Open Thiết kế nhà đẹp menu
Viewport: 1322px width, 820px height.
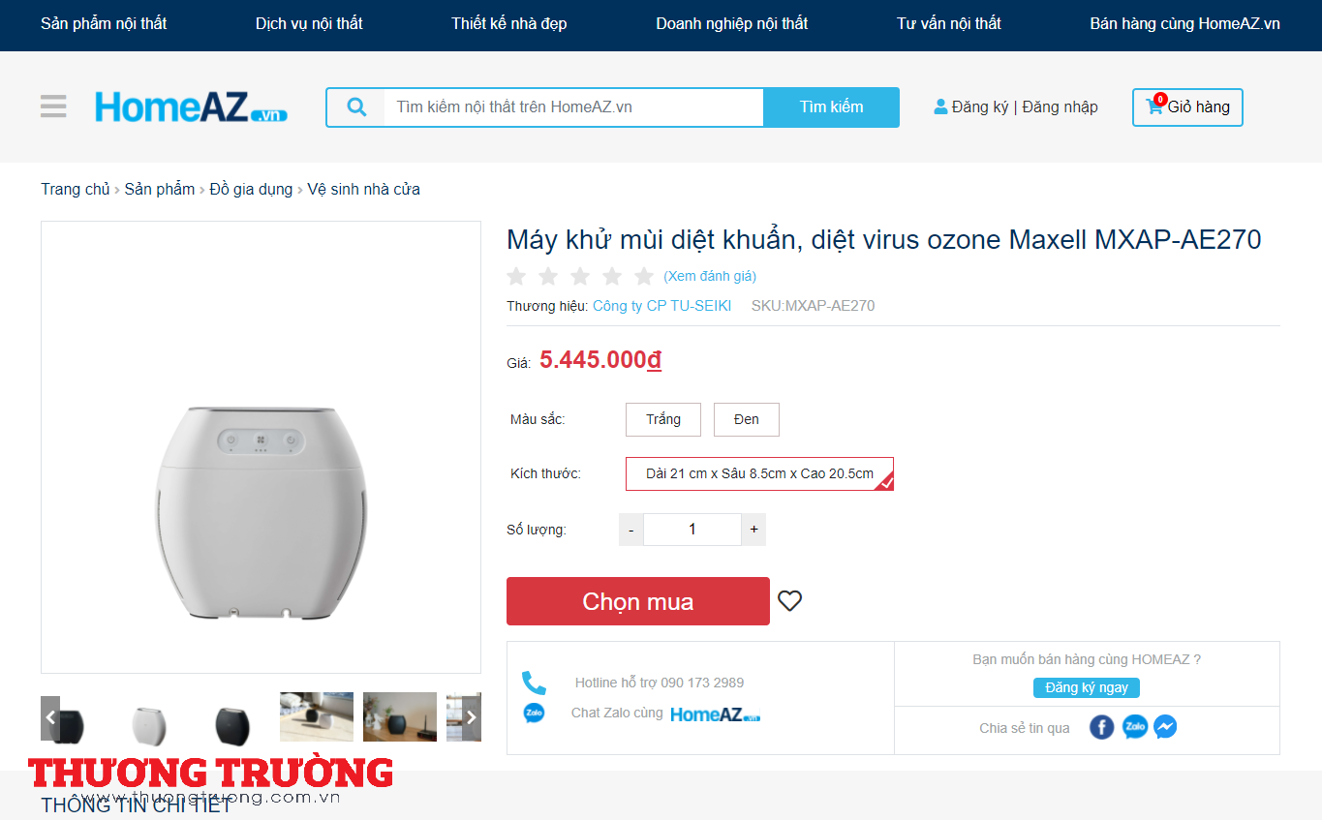pos(508,23)
